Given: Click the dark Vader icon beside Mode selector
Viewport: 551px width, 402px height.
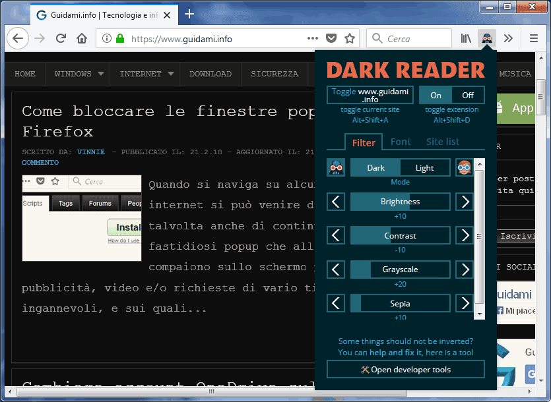Looking at the screenshot, I should tap(336, 167).
